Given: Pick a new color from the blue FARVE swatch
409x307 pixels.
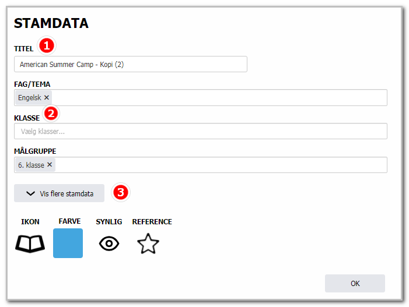Looking at the screenshot, I should tap(68, 243).
